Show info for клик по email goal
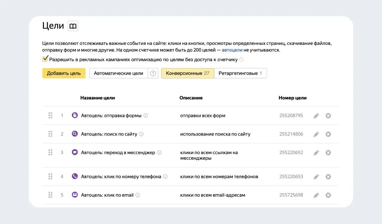This screenshot has height=224, width=382. (x=138, y=195)
